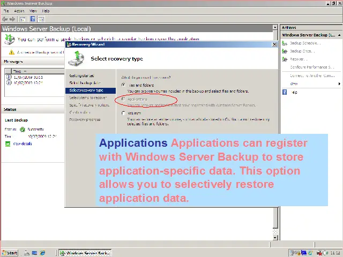343x257 pixels.
Task: Click the Recover action icon
Action: 285,59
